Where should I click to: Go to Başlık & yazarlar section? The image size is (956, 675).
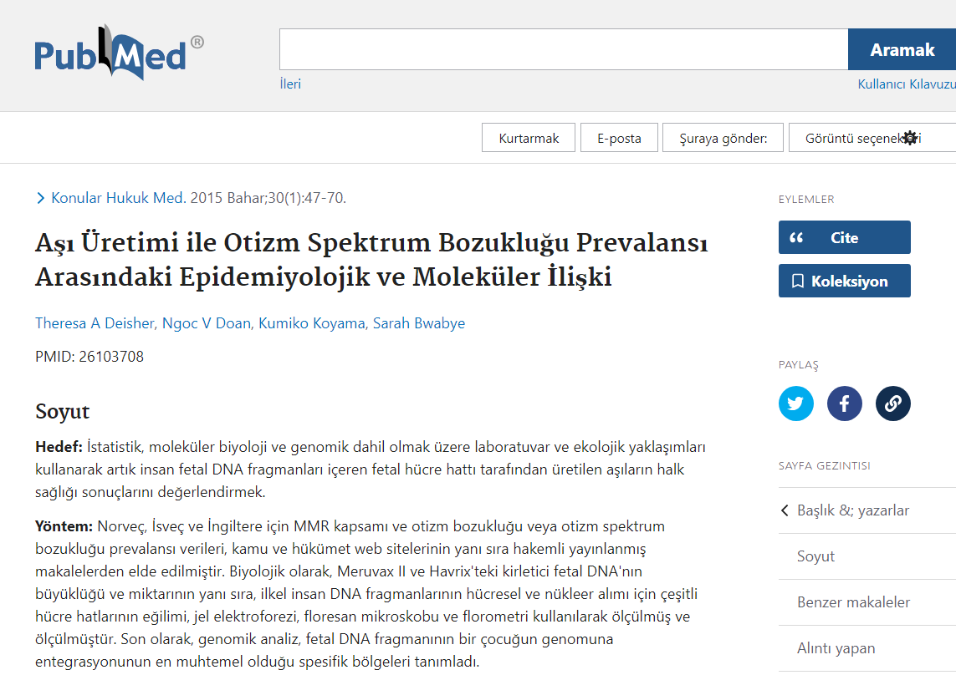click(852, 510)
